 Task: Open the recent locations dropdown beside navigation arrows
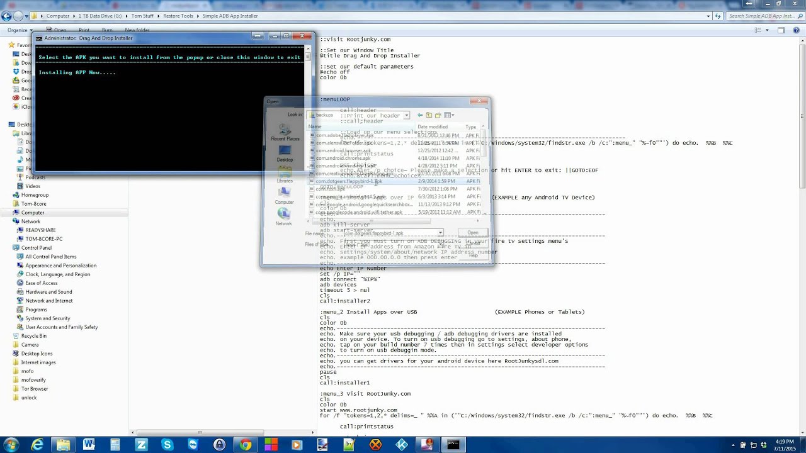tap(25, 16)
